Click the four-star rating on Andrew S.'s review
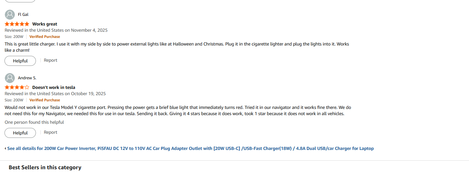 (x=17, y=88)
